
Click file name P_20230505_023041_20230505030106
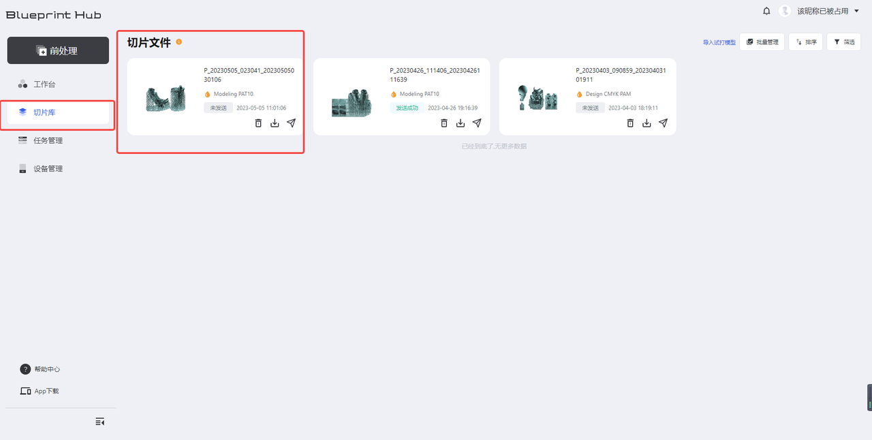[x=249, y=75]
